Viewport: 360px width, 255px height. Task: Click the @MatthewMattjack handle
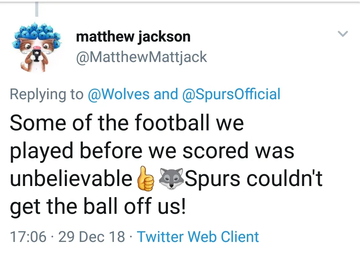pos(141,57)
